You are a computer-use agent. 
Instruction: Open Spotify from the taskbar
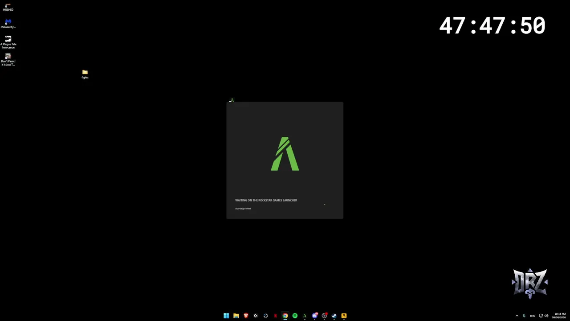[295, 316]
